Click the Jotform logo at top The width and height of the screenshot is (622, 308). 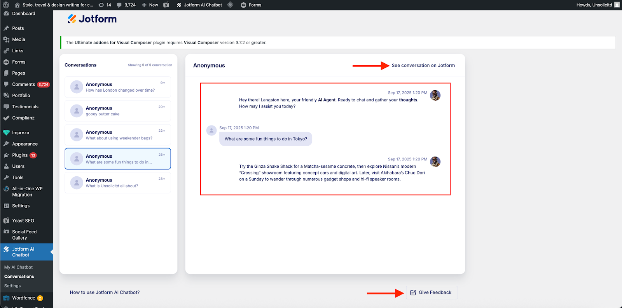click(x=92, y=19)
